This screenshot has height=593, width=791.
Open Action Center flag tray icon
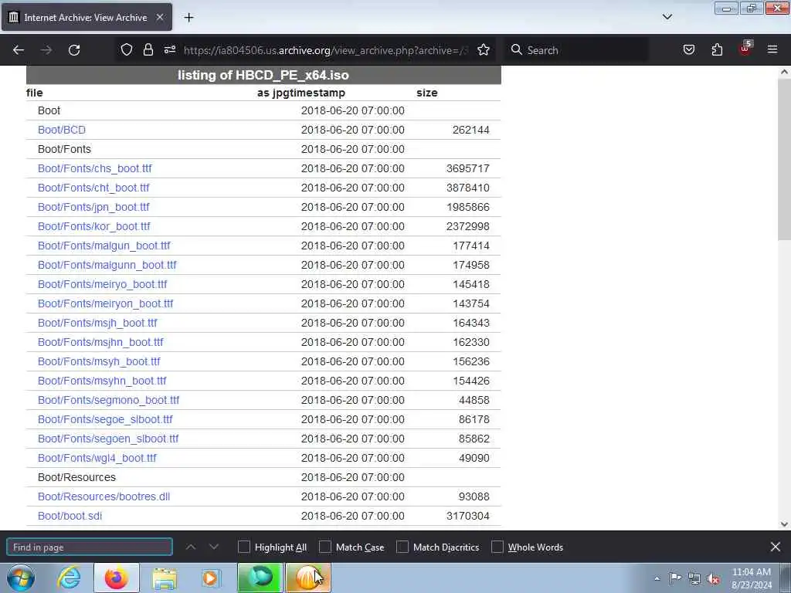point(675,578)
